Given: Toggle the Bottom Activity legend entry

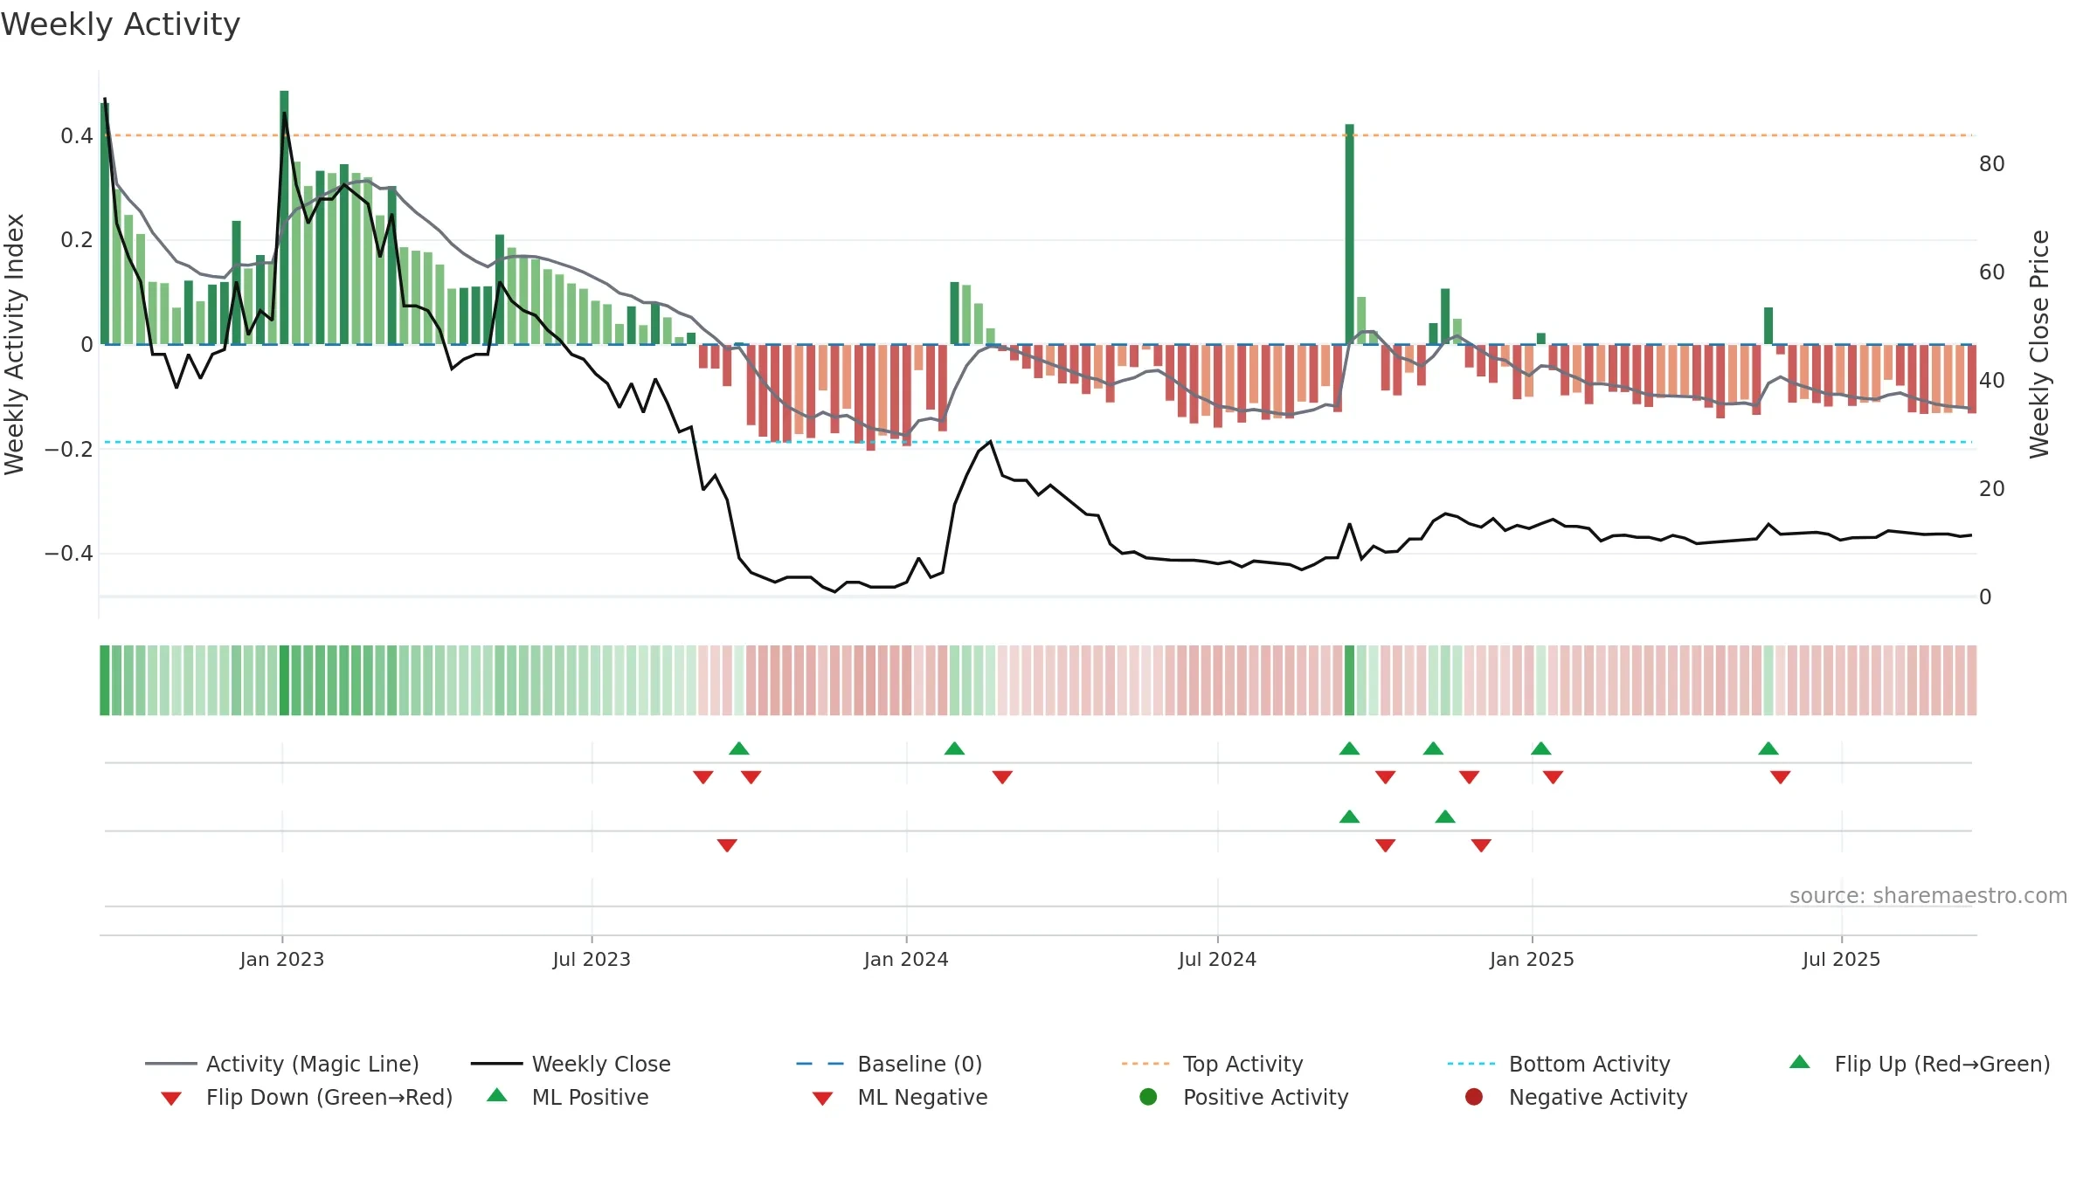Looking at the screenshot, I should coord(1559,1064).
